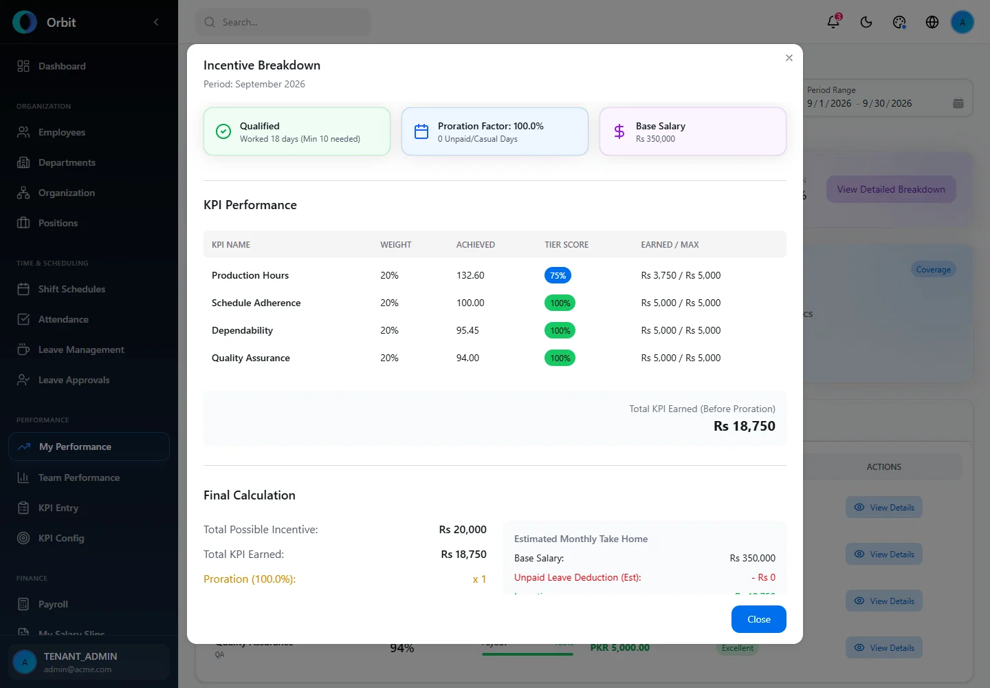Collapse the sidebar with the chevron arrow
Screen dimensions: 990x688
(156, 22)
